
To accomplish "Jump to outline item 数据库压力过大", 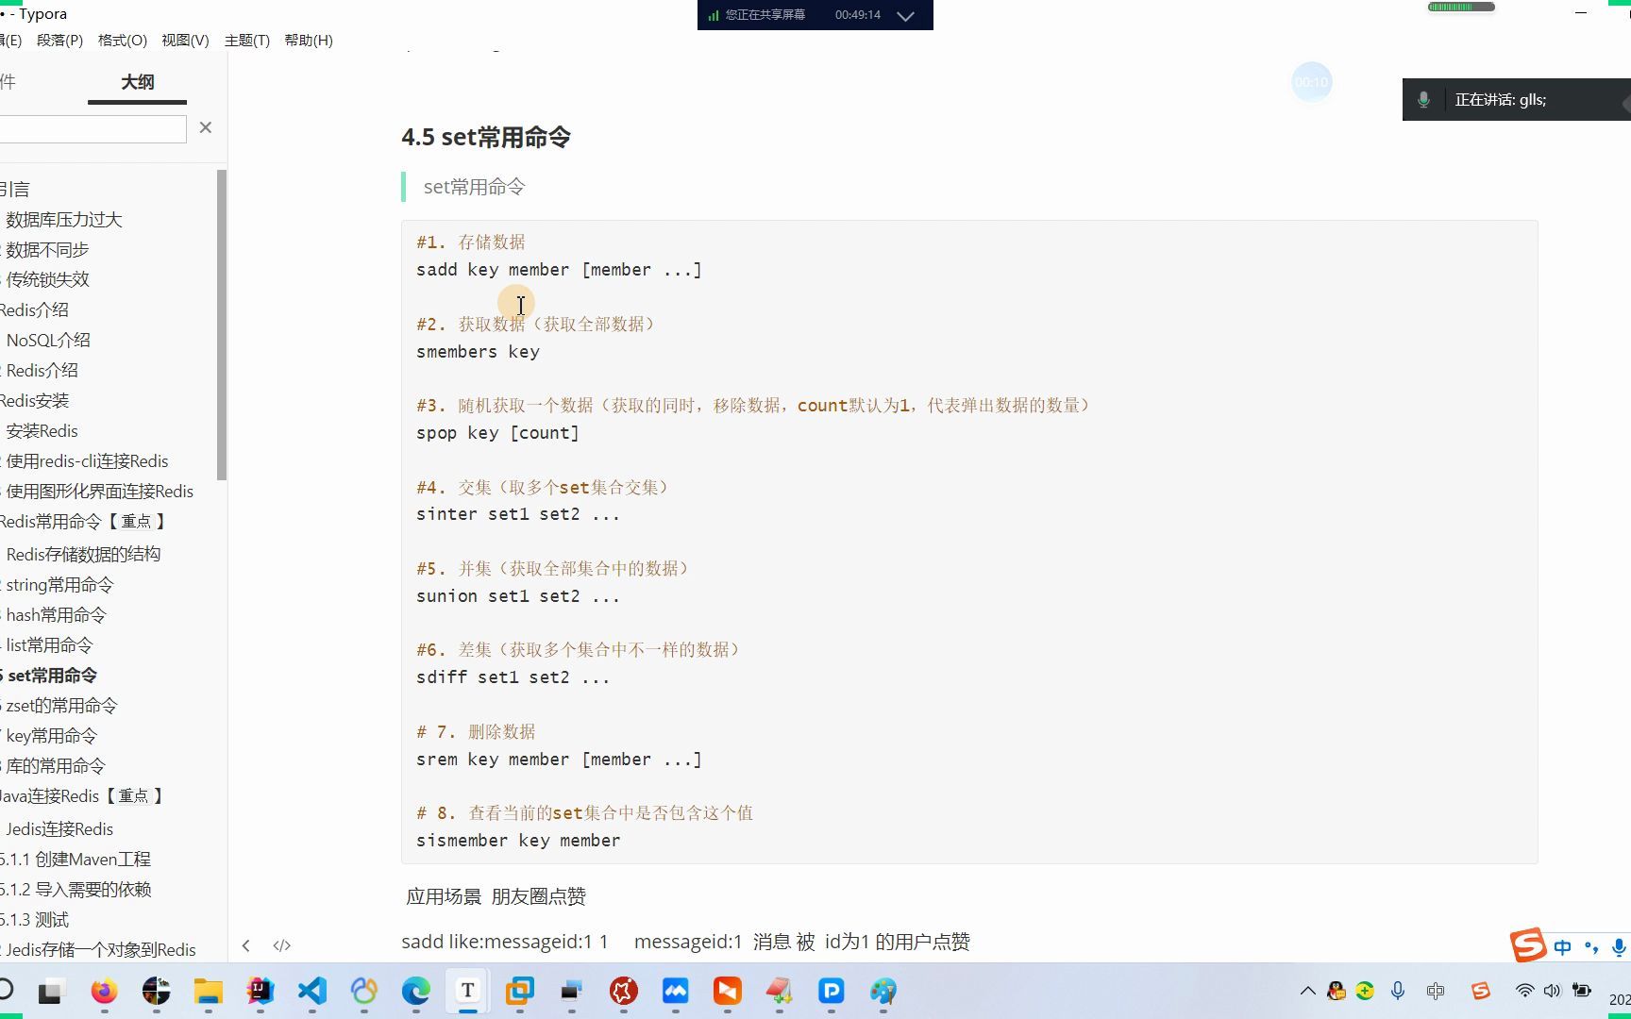I will [64, 220].
